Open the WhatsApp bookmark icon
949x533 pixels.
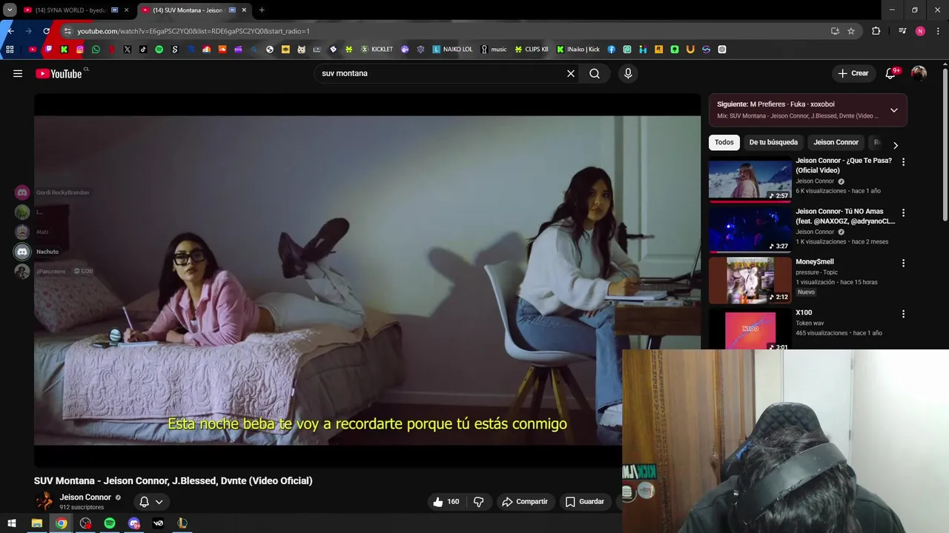96,50
